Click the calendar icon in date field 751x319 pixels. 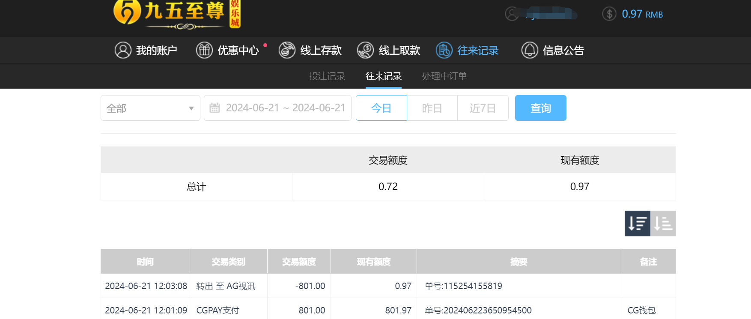(x=215, y=108)
